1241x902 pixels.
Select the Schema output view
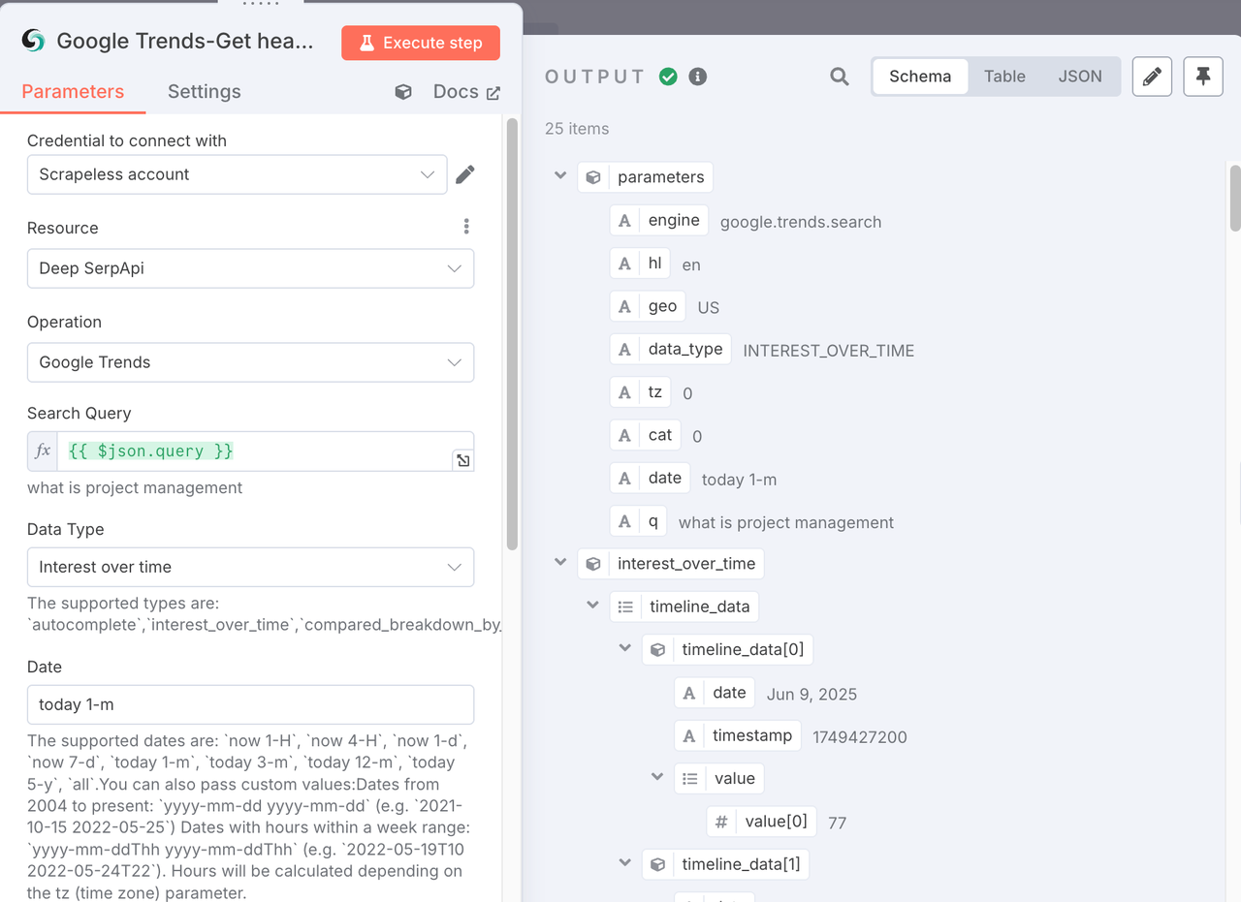920,77
